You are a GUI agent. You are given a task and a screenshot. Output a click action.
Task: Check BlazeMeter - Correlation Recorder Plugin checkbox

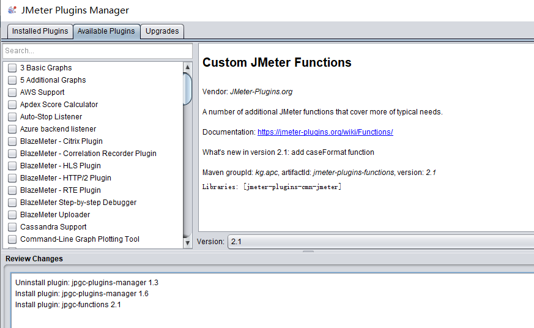coord(12,154)
